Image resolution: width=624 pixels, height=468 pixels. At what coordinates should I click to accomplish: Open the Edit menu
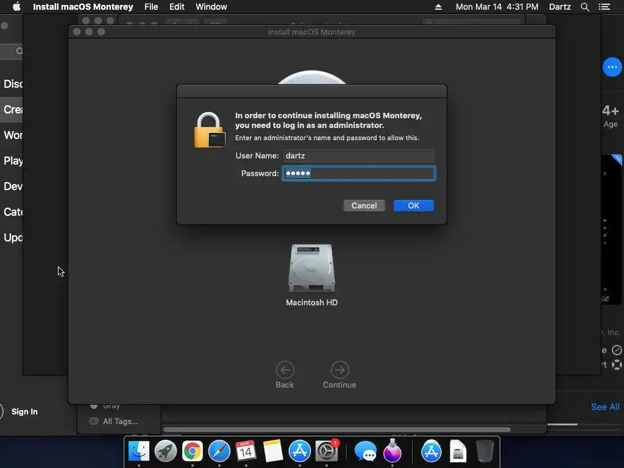177,7
